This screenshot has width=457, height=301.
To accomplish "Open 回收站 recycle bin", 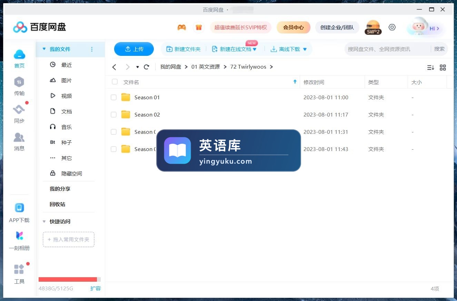I will 57,204.
